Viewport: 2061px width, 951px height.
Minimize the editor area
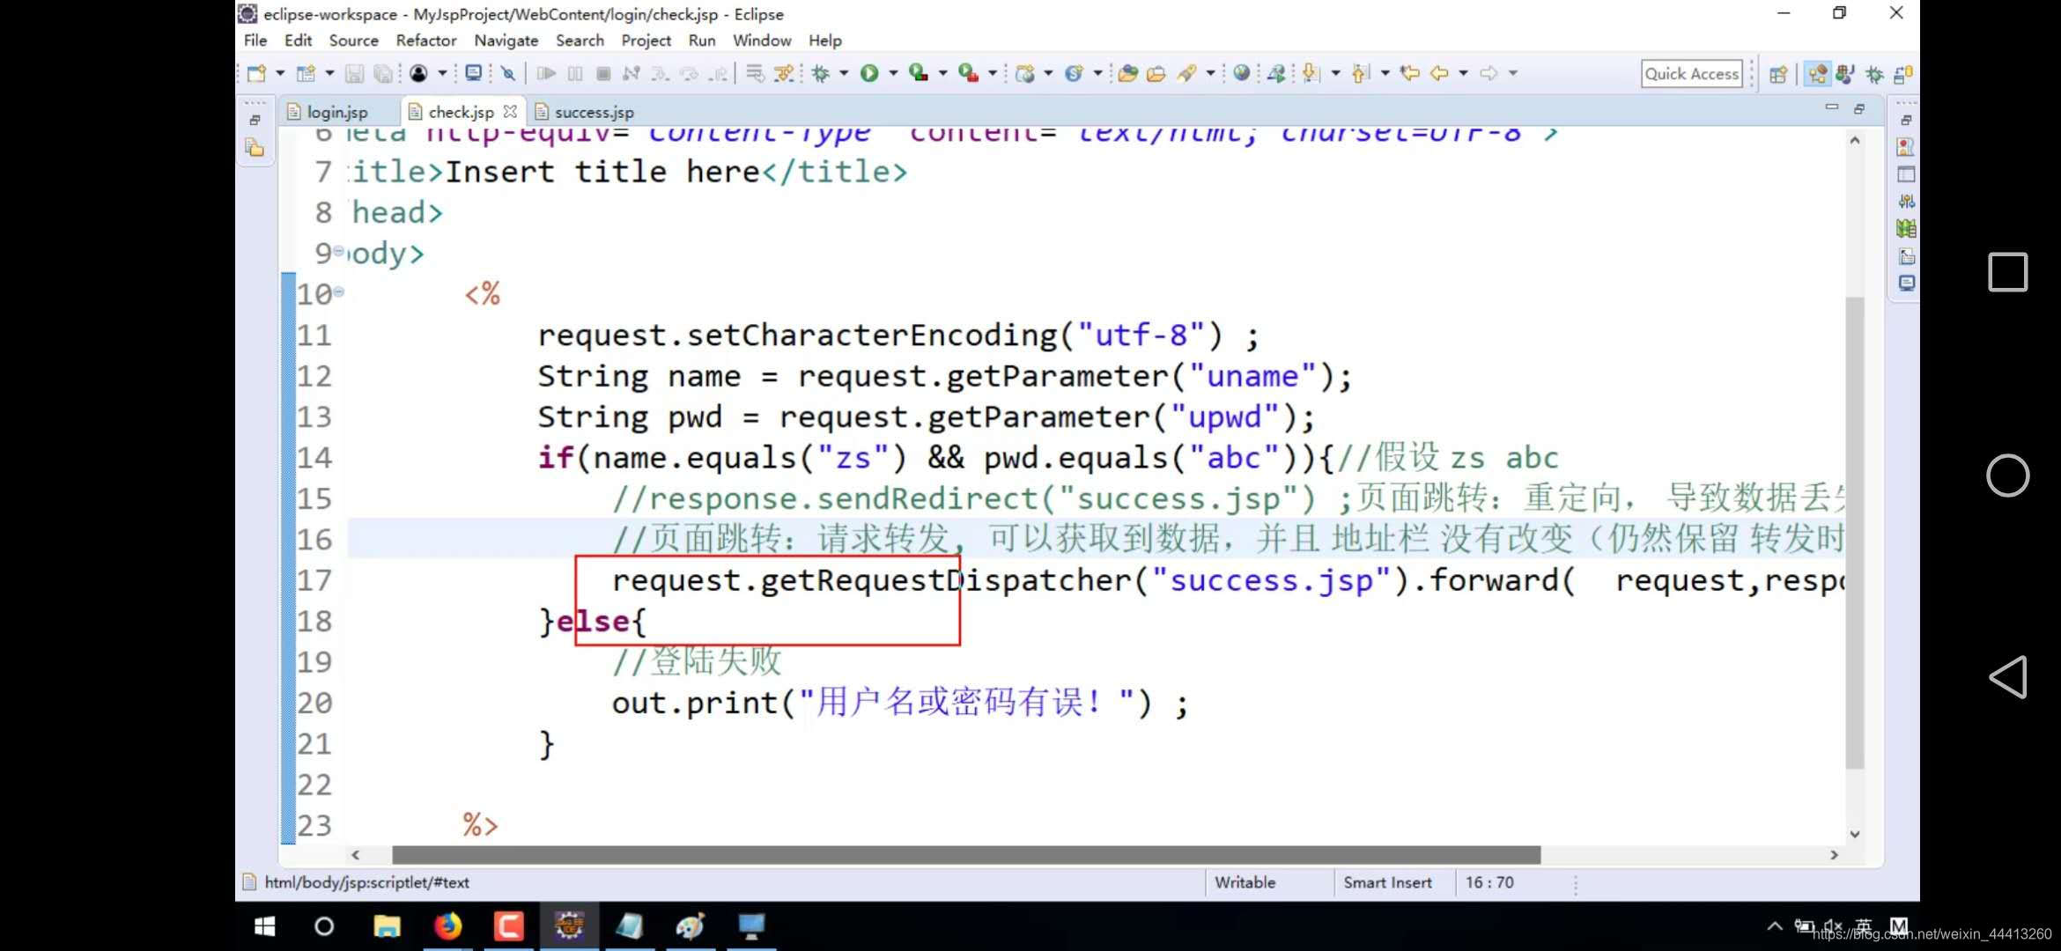pyautogui.click(x=1832, y=107)
